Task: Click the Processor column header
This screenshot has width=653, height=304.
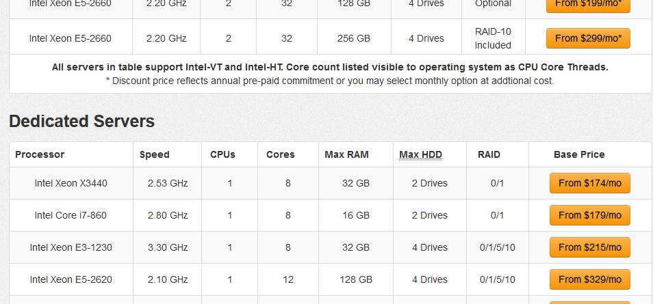Action: pos(40,154)
